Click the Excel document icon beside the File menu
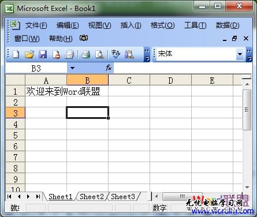Viewport: 257px width, 217px height. (15, 25)
